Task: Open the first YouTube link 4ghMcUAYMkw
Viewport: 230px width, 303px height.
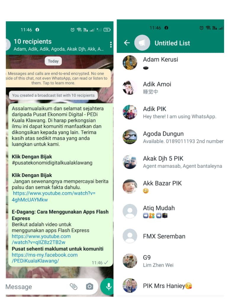Action: tap(54, 196)
